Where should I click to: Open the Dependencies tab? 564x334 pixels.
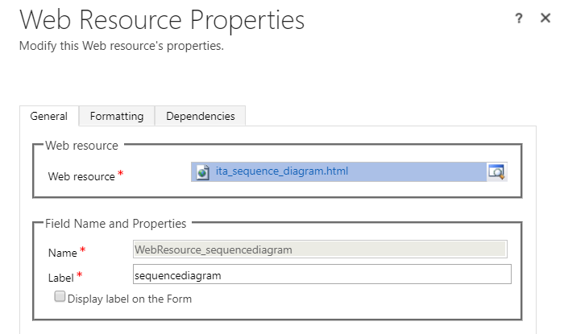(x=200, y=116)
